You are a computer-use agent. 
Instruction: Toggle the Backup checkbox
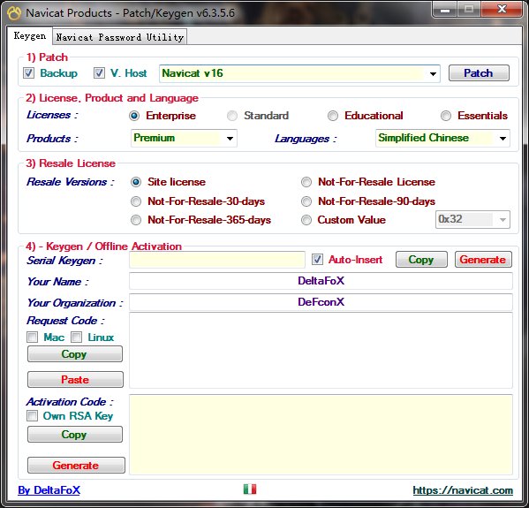pos(28,73)
